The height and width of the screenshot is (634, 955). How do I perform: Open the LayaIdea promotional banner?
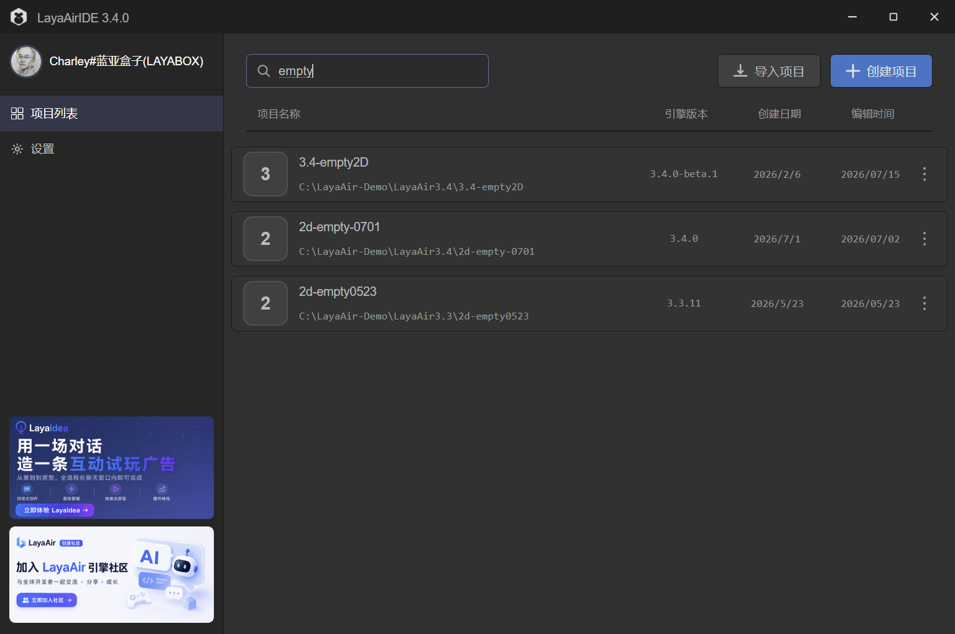[111, 467]
